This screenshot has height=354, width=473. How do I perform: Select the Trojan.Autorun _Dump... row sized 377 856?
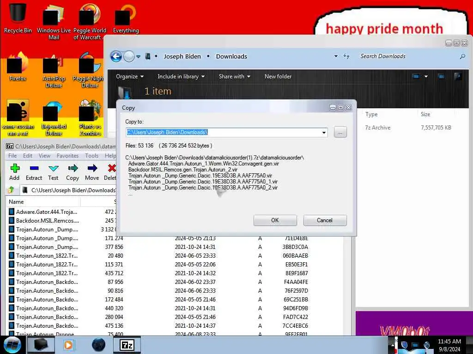175,247
